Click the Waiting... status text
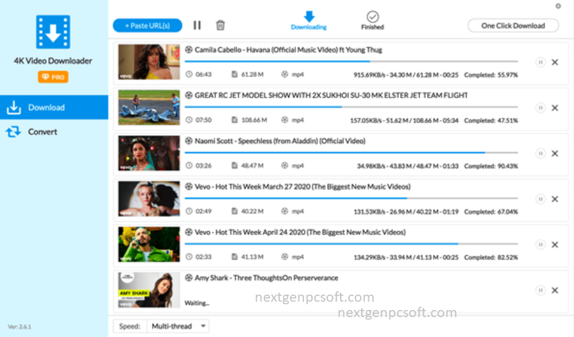Viewport: 574px width, 337px height. coord(197,303)
